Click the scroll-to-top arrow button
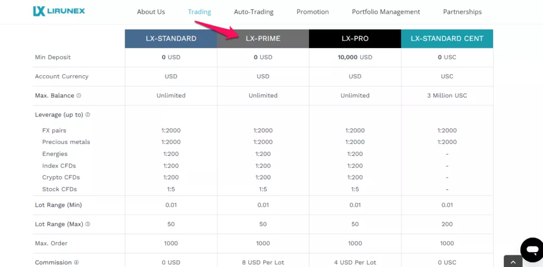Image resolution: width=543 pixels, height=267 pixels. click(x=513, y=262)
